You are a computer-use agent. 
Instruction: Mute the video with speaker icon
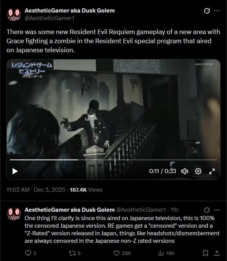[184, 171]
